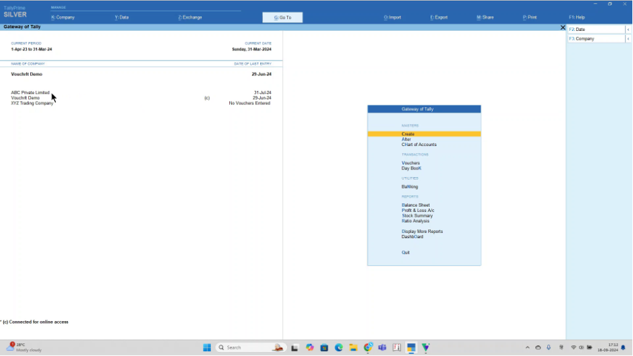Open the weather widget showing Mostly cloudy
Image resolution: width=633 pixels, height=356 pixels.
point(24,347)
